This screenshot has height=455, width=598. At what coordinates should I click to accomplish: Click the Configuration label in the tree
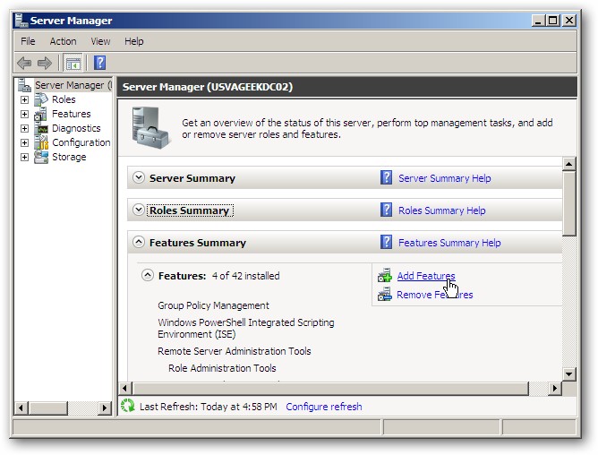(81, 142)
